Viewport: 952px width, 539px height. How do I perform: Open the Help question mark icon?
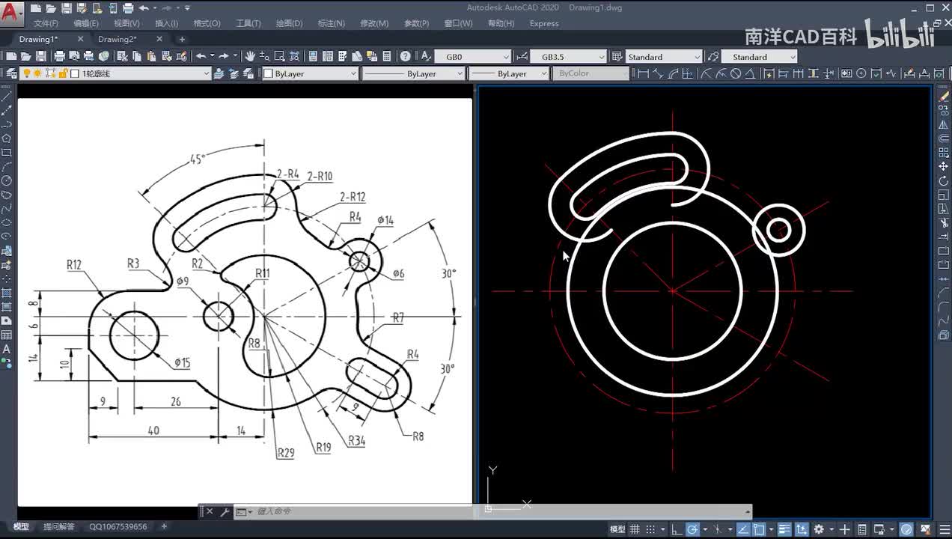(x=405, y=56)
